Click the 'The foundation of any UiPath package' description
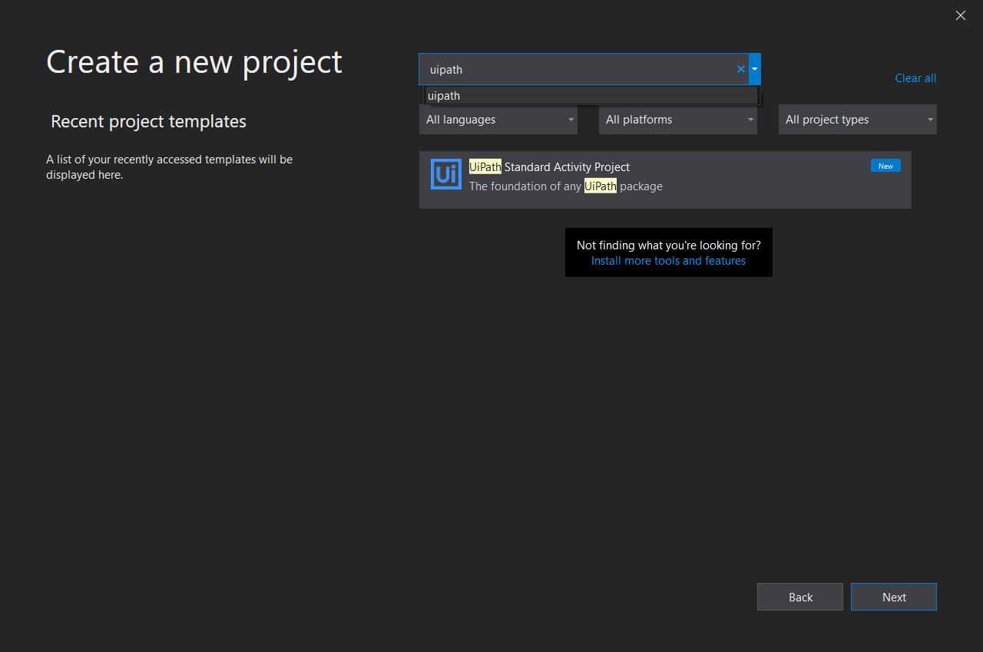 tap(566, 186)
